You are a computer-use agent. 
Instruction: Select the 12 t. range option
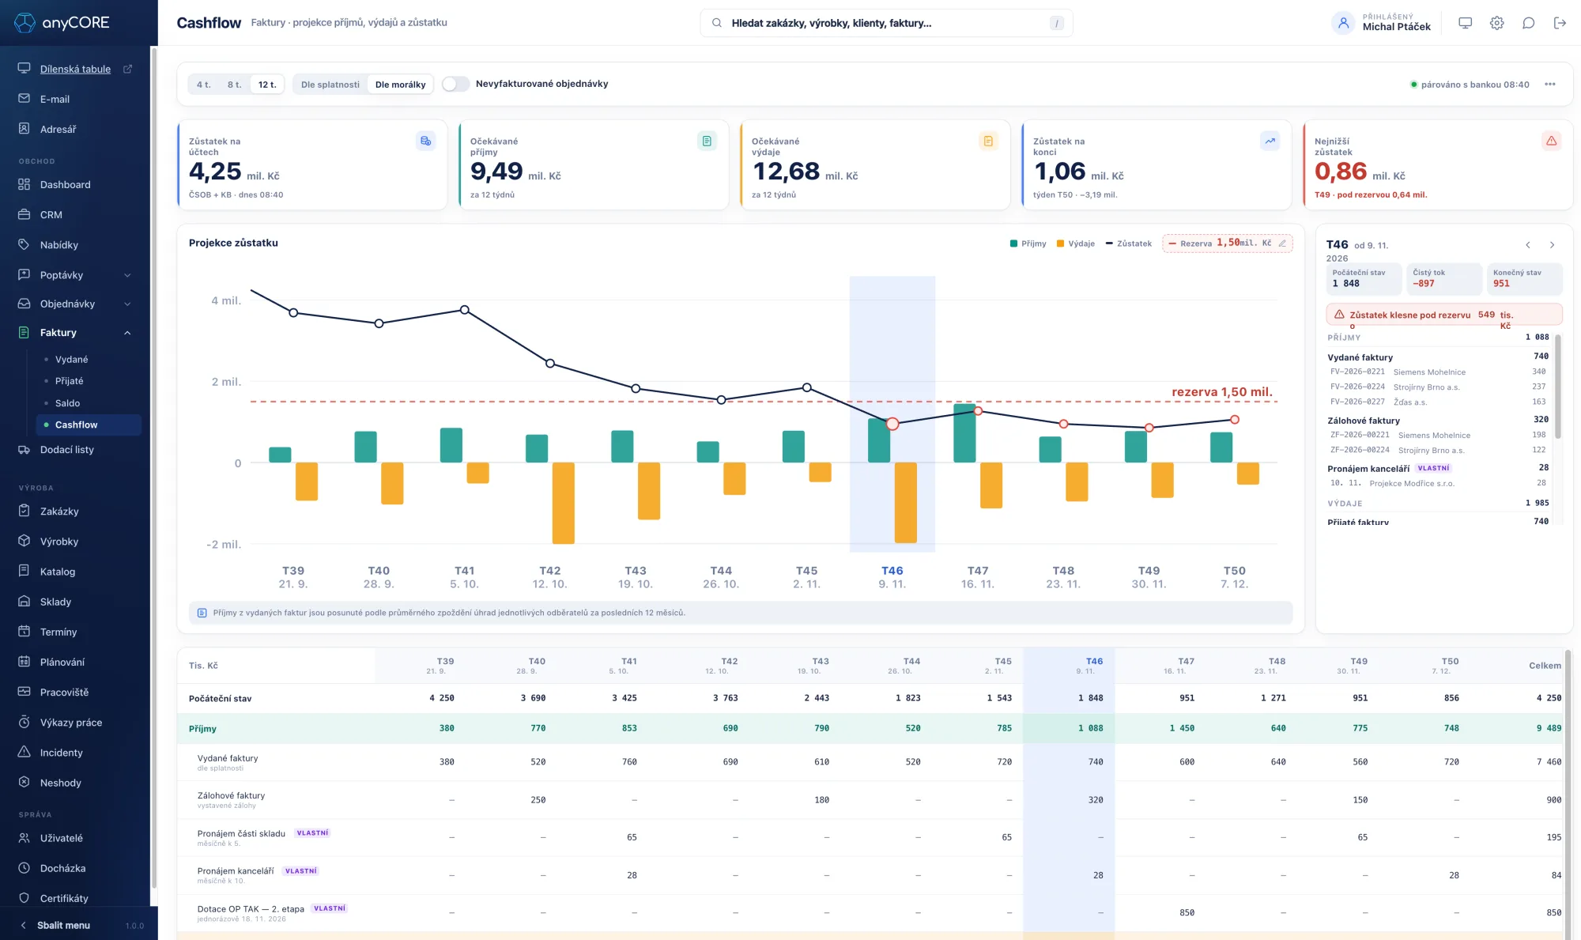coord(267,85)
